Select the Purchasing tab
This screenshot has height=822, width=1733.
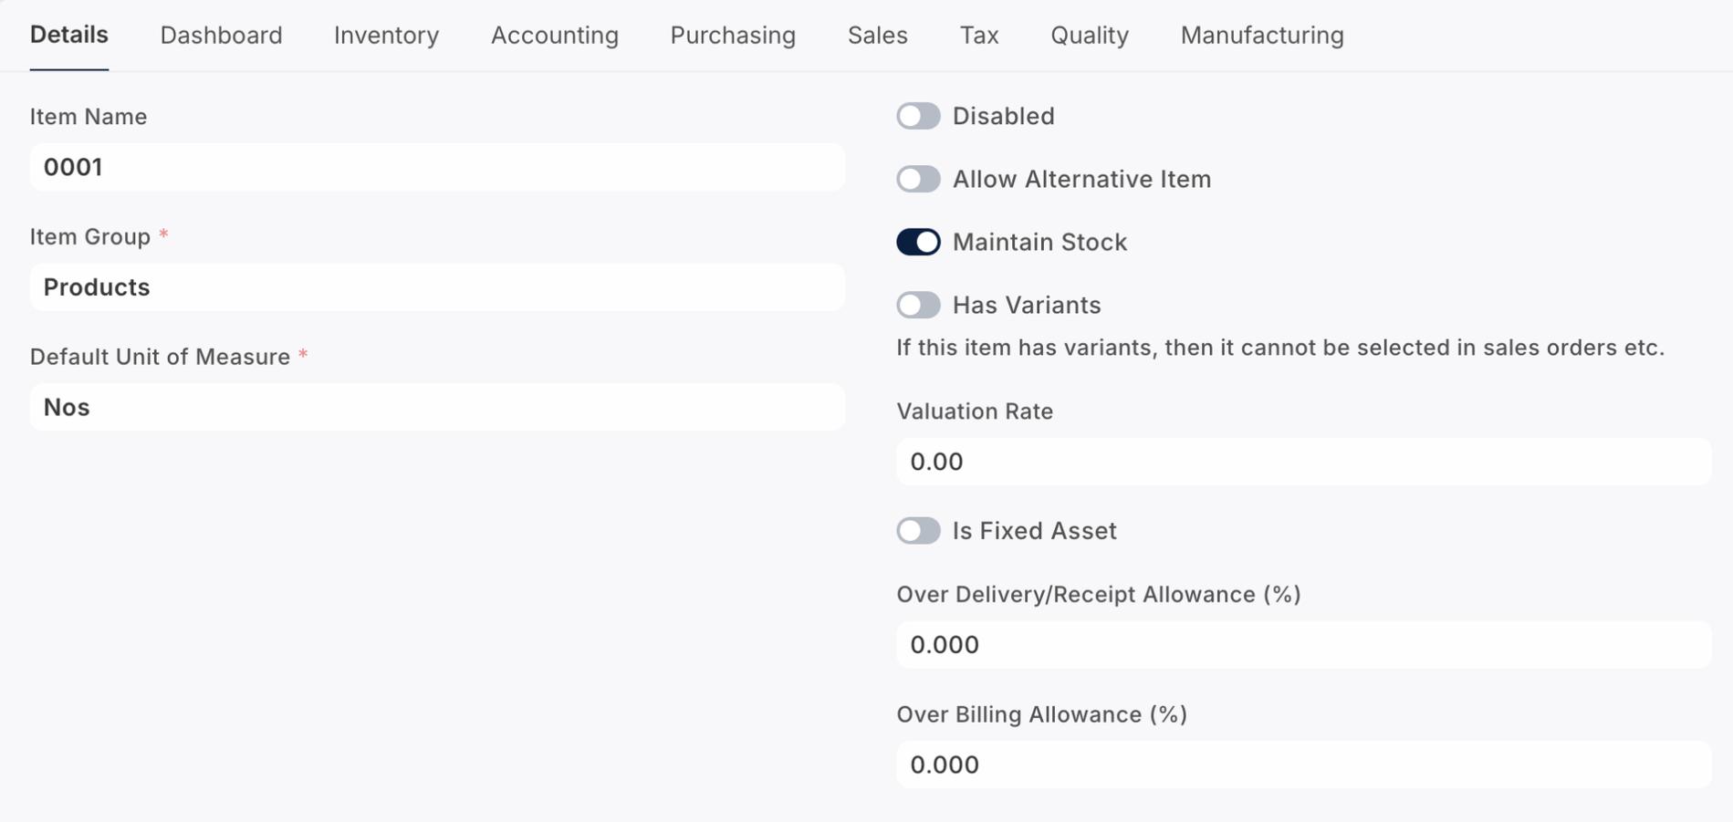(733, 35)
